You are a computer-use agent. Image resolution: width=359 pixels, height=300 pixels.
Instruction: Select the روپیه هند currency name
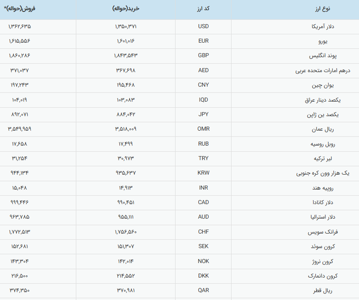click(x=336, y=188)
